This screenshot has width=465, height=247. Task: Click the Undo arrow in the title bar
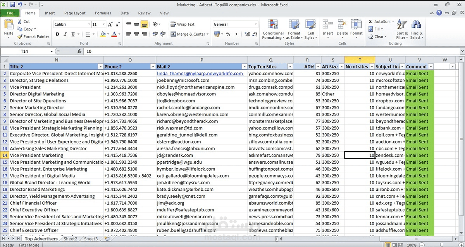pyautogui.click(x=20, y=5)
